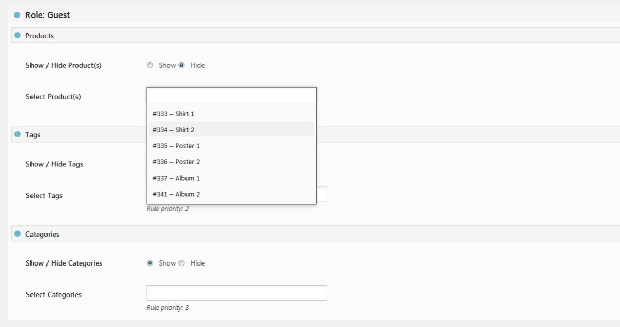Collapse the Categories section header
Image resolution: width=620 pixels, height=327 pixels.
pyautogui.click(x=42, y=234)
